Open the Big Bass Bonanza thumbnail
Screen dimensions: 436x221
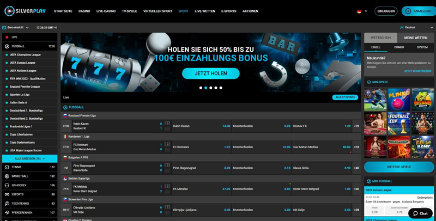click(423, 100)
